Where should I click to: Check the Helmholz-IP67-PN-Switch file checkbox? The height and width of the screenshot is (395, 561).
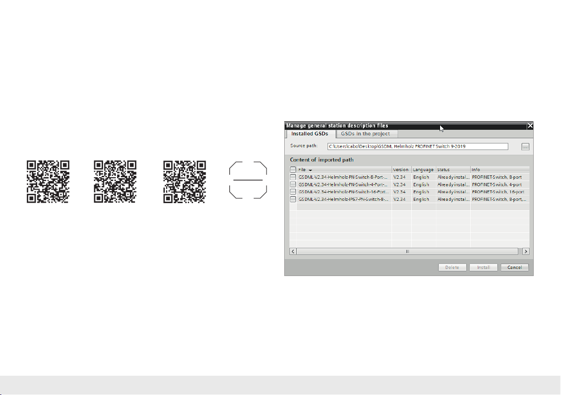[293, 199]
